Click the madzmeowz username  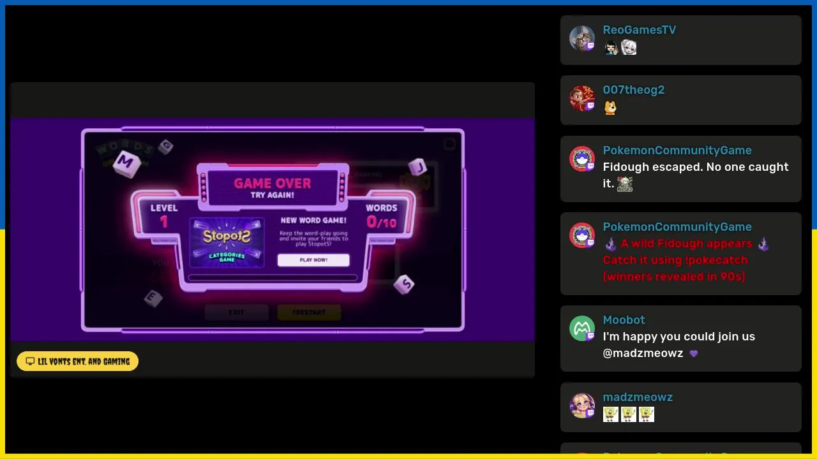[638, 397]
